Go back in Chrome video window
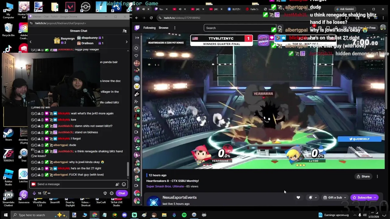Screen dimensions: 390x219 click(x=136, y=18)
